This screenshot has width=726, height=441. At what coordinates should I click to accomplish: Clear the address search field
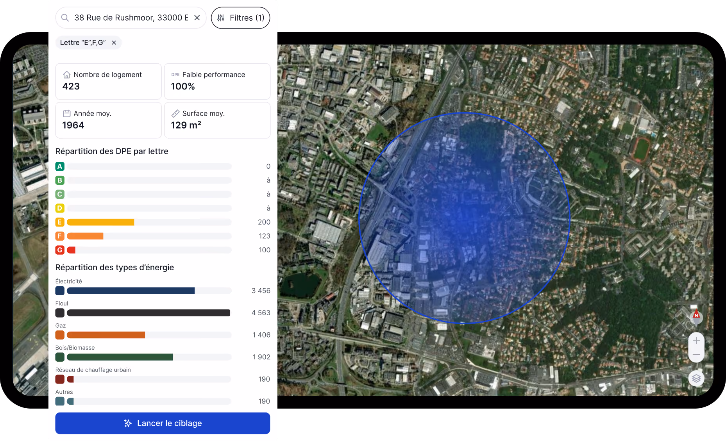click(197, 18)
